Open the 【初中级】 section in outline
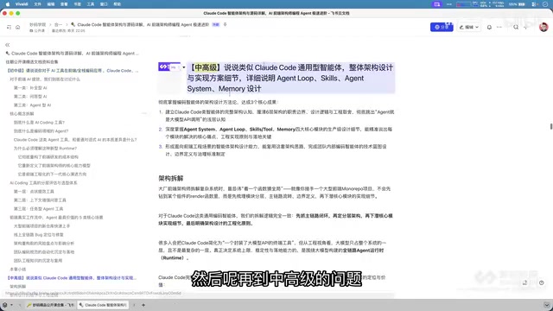Viewport: 553px width, 311px height. pyautogui.click(x=73, y=71)
